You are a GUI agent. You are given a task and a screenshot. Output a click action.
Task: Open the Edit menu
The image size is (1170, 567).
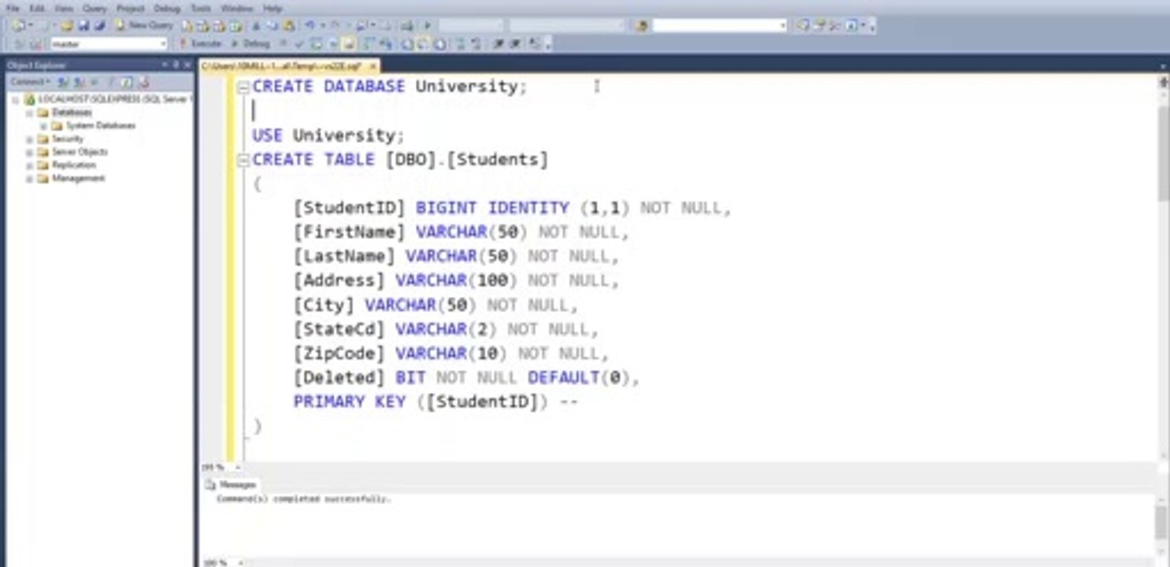point(37,8)
